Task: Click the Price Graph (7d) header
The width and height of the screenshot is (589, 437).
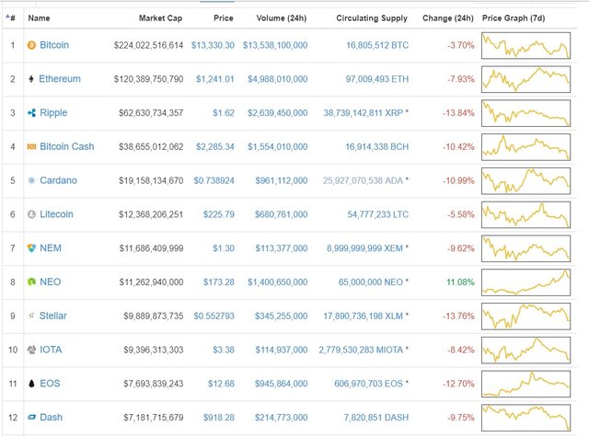Action: [514, 18]
